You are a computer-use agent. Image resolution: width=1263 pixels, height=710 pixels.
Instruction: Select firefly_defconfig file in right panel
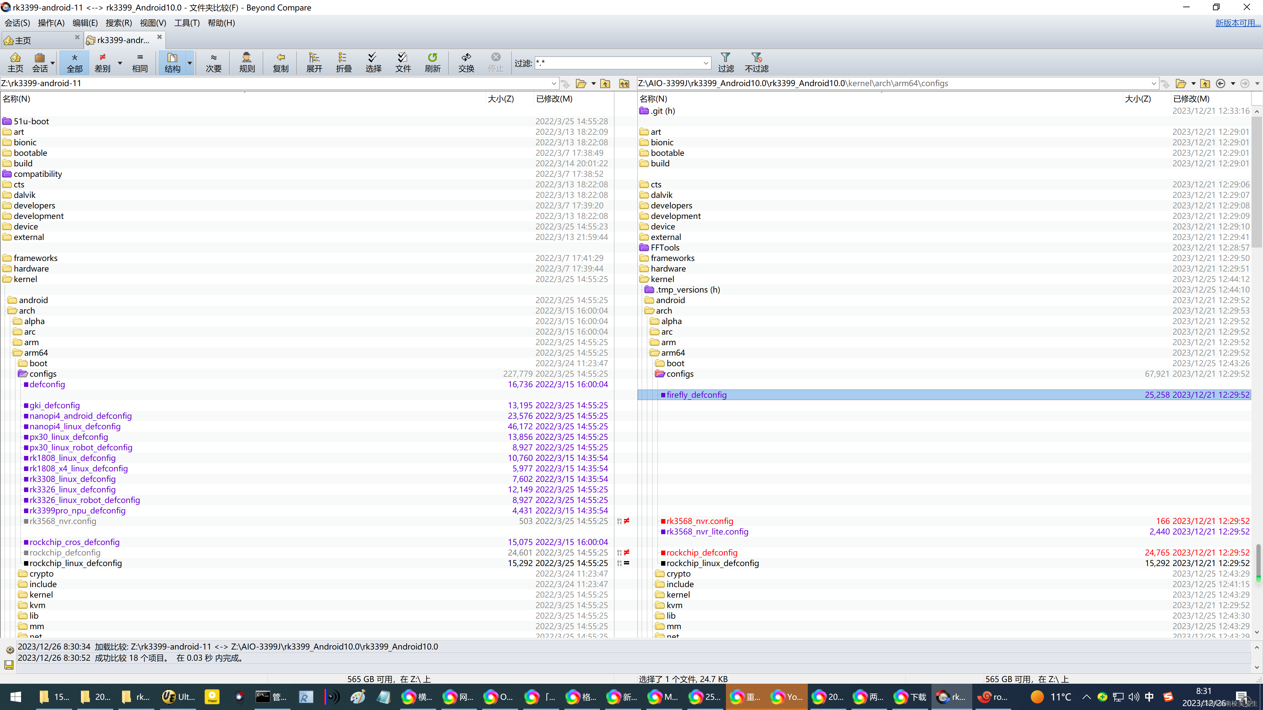(697, 394)
